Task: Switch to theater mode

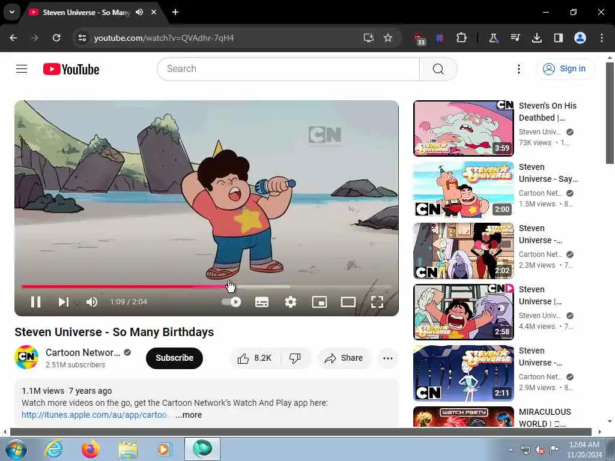Action: (x=348, y=302)
